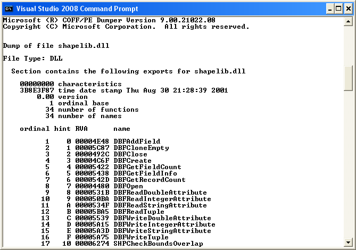Click the '1 ordinal base' line

(x=79, y=103)
